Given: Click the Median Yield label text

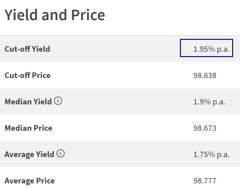Looking at the screenshot, I should tap(28, 102).
